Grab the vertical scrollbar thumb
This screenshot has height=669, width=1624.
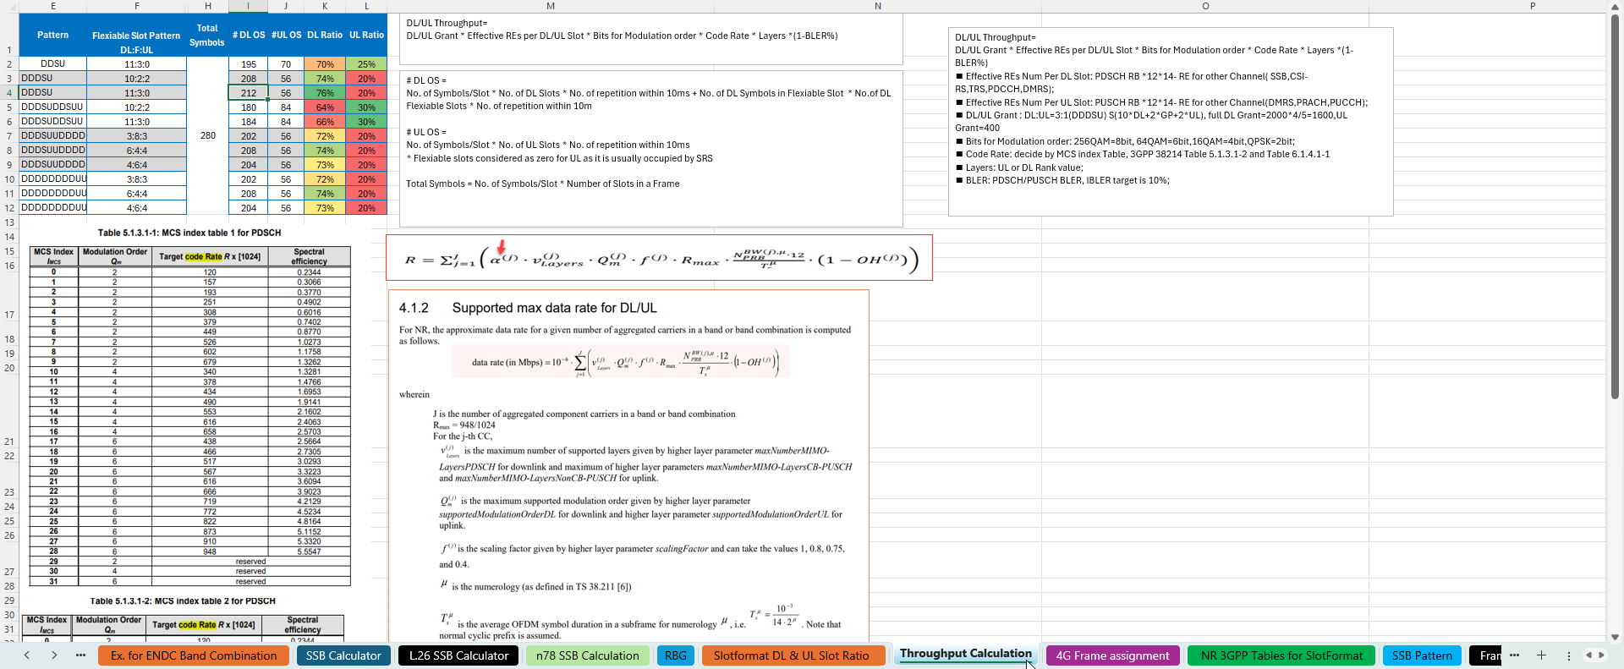1615,206
